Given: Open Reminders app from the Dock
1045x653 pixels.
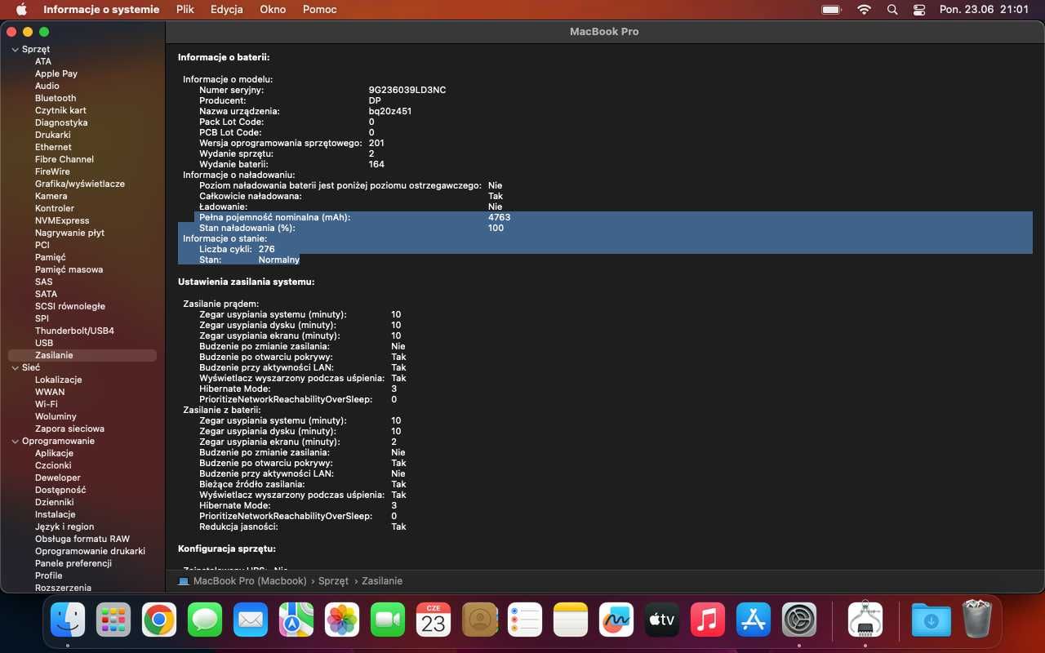Looking at the screenshot, I should 525,620.
